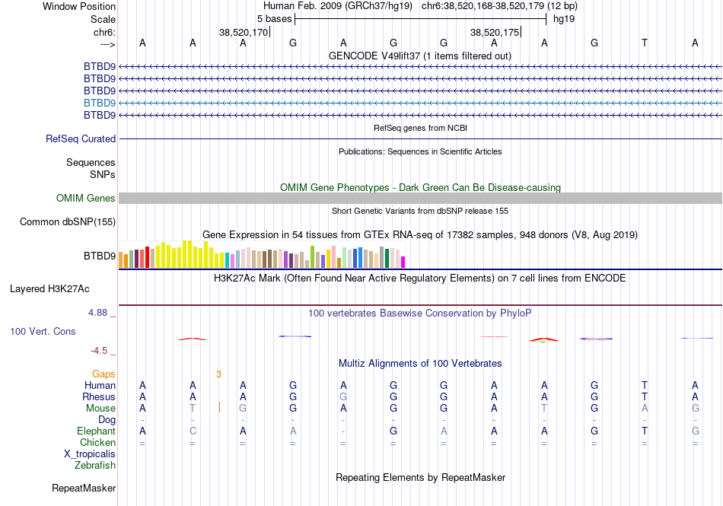Click the 38,520,170 position marker
723x506 pixels.
(x=244, y=32)
